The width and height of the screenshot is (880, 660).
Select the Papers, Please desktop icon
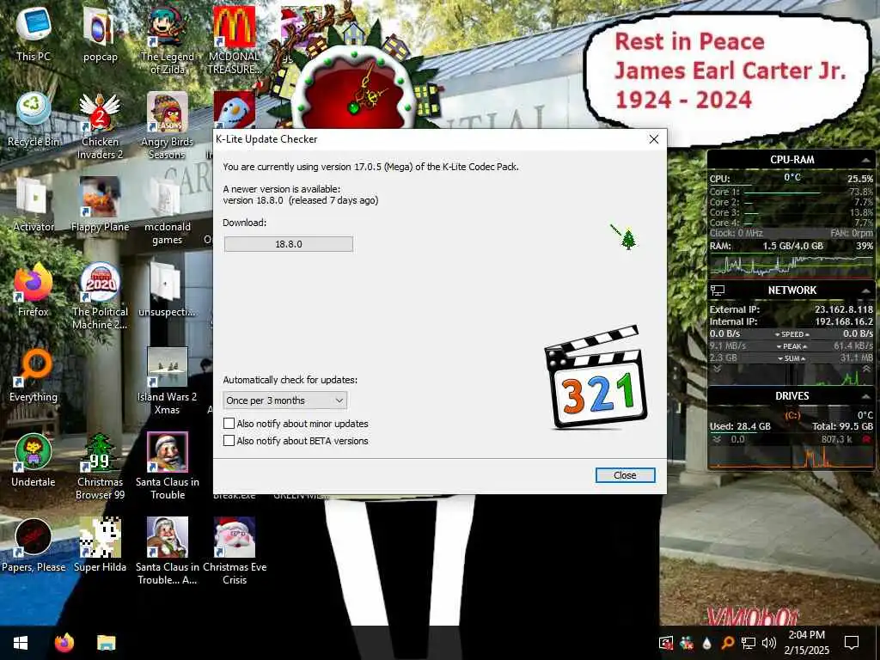click(34, 546)
